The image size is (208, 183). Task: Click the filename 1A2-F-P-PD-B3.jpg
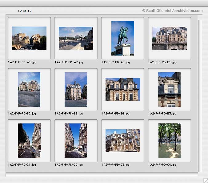click(x=69, y=114)
